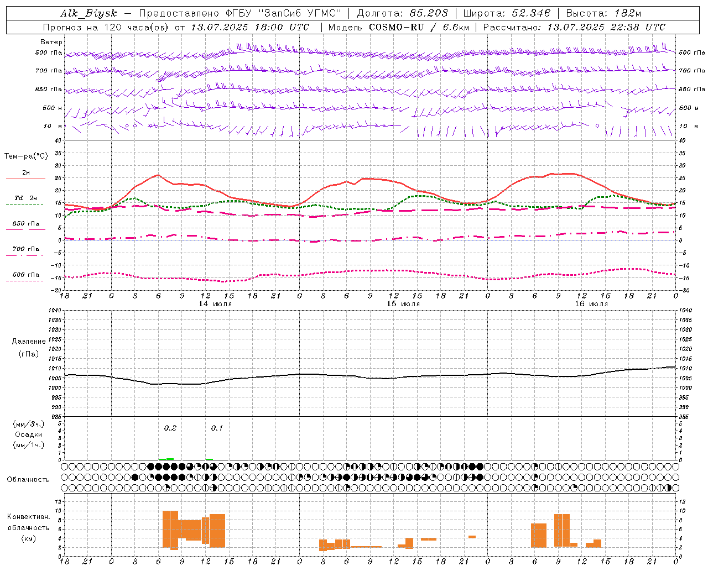Click 'Прогноз на 120 часа(ов)' forecast text
This screenshot has height=566, width=708.
[x=107, y=27]
